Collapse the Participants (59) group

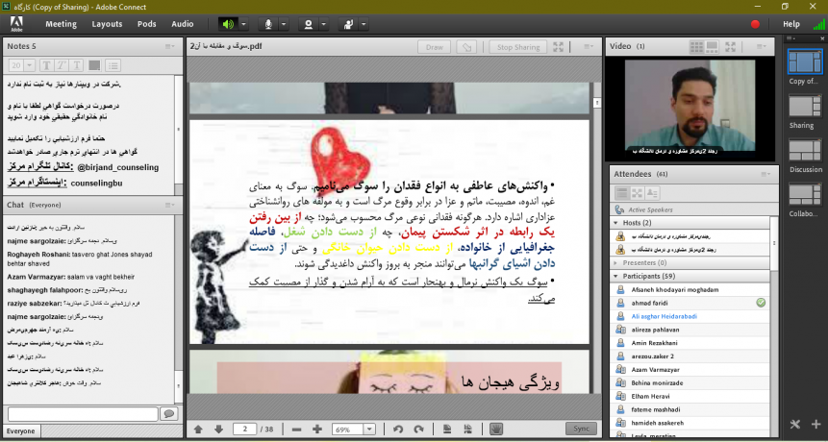click(615, 277)
